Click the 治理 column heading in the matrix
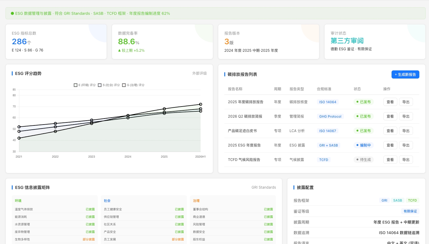429x244 pixels. click(196, 201)
